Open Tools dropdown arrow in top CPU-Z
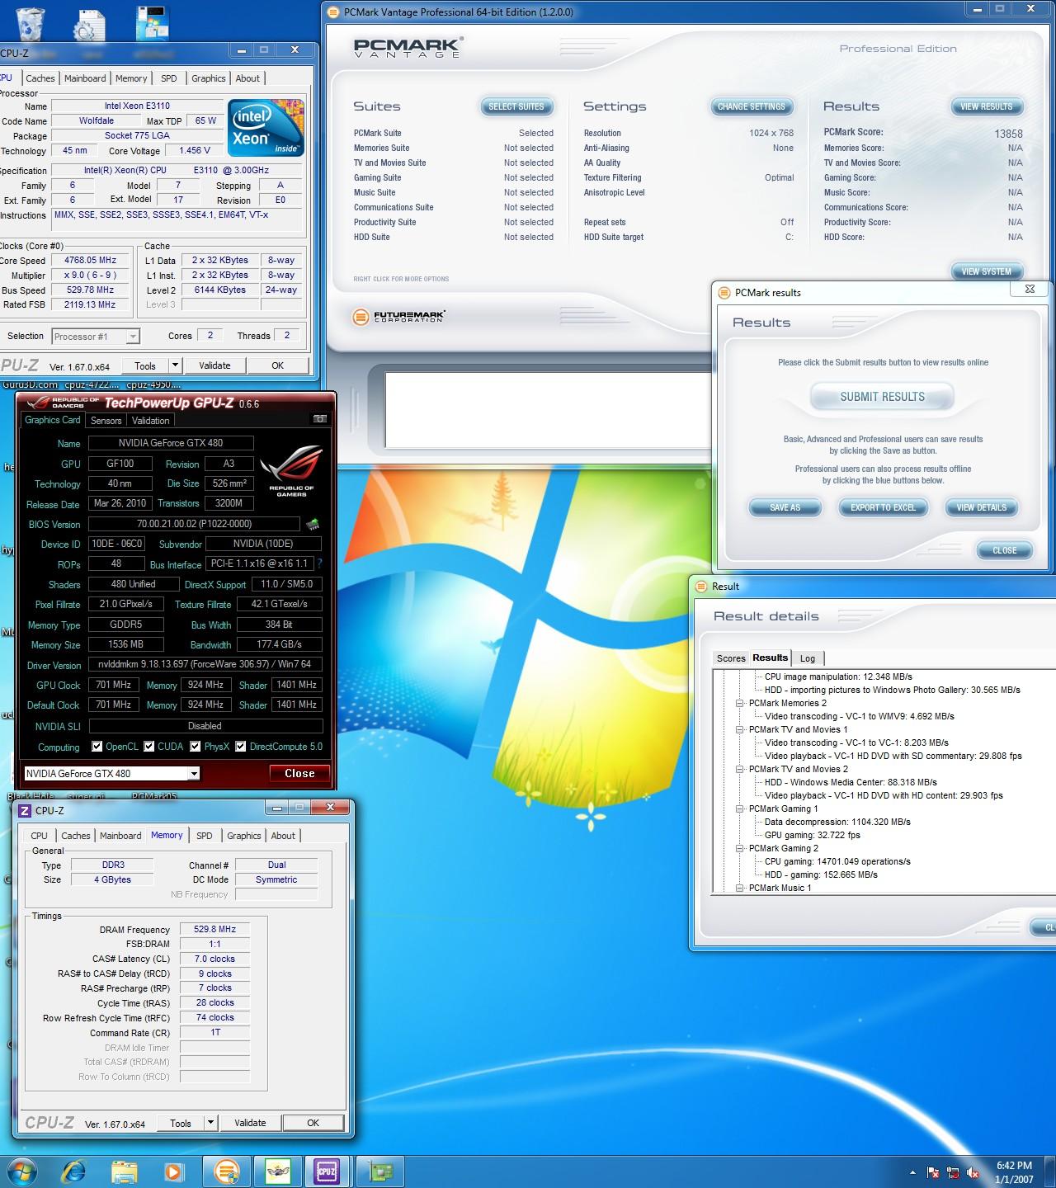Screen dimensions: 1056x1188 [175, 365]
